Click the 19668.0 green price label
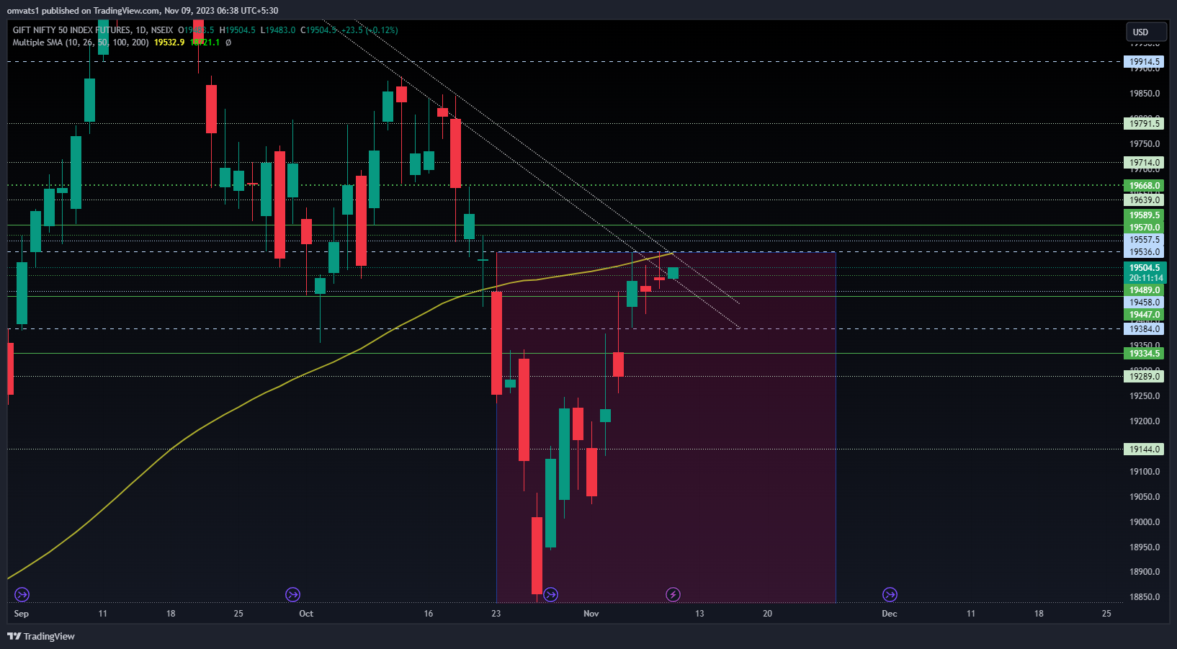The height and width of the screenshot is (649, 1177). pos(1145,186)
